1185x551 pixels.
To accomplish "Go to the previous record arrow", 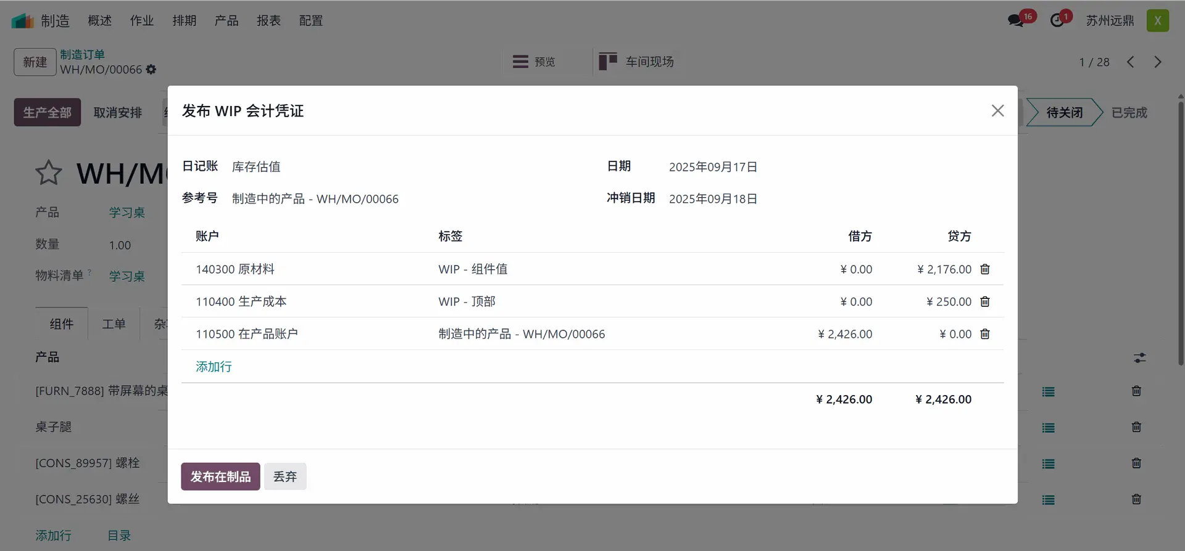I will click(x=1131, y=62).
